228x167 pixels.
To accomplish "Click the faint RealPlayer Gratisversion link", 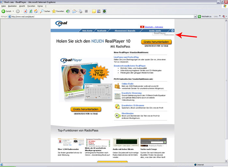I will click(x=163, y=34).
